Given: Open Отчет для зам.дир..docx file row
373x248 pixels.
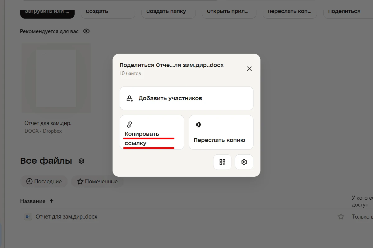Looking at the screenshot, I should tap(196, 217).
